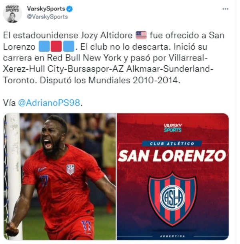The height and width of the screenshot is (244, 240).
Task: Click the United States flag emoji
Action: (141, 35)
